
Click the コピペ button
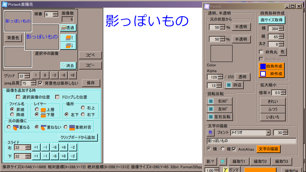(x=90, y=55)
